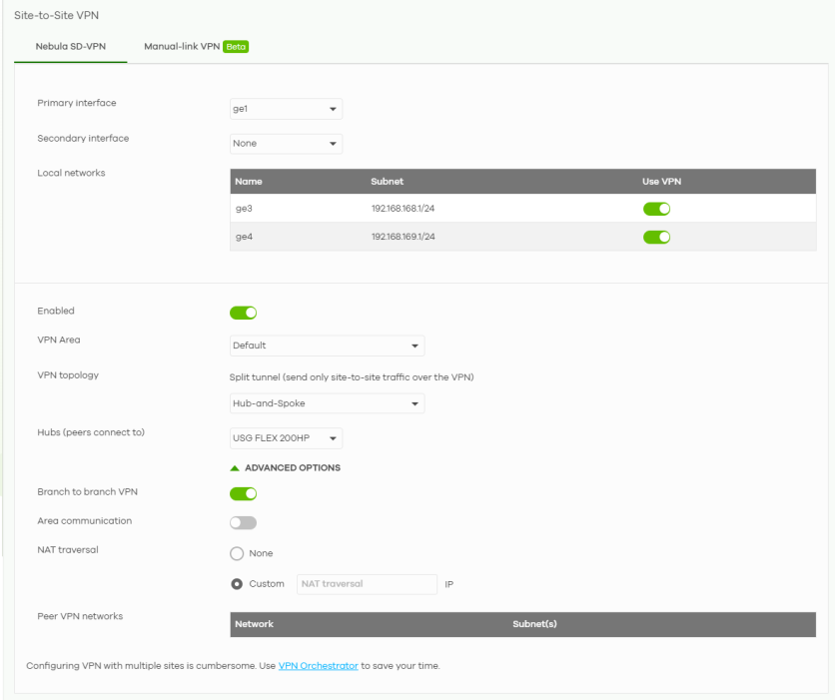Screen dimensions: 835x700
Task: Select None for NAT traversal
Action: [x=238, y=553]
